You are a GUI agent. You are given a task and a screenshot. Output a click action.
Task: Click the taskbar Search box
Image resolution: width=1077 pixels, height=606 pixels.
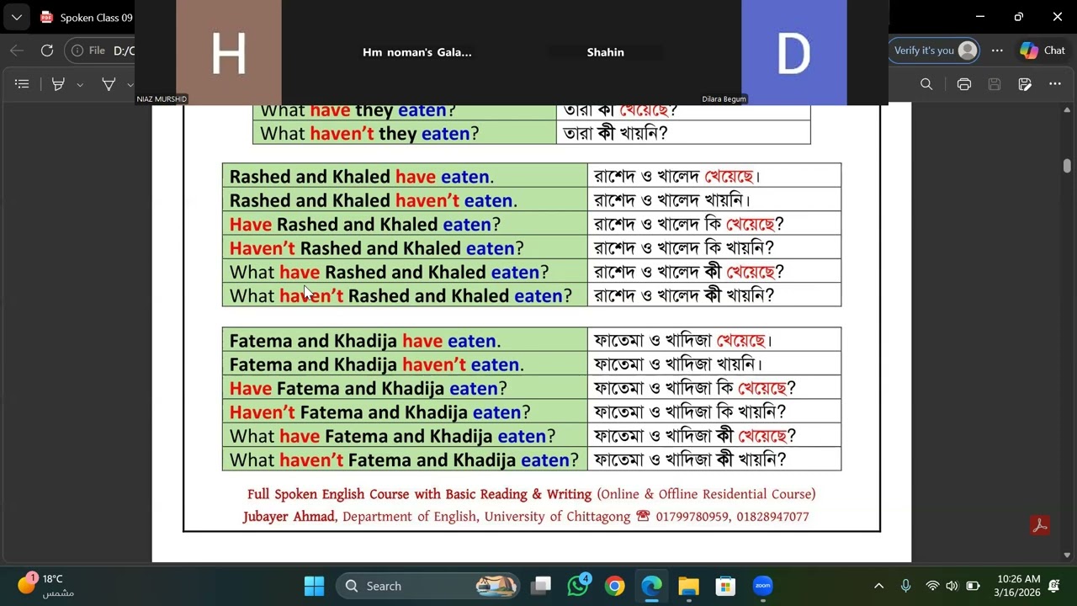429,586
